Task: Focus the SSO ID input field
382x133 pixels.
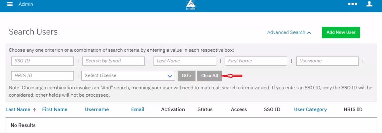Action: (x=43, y=61)
